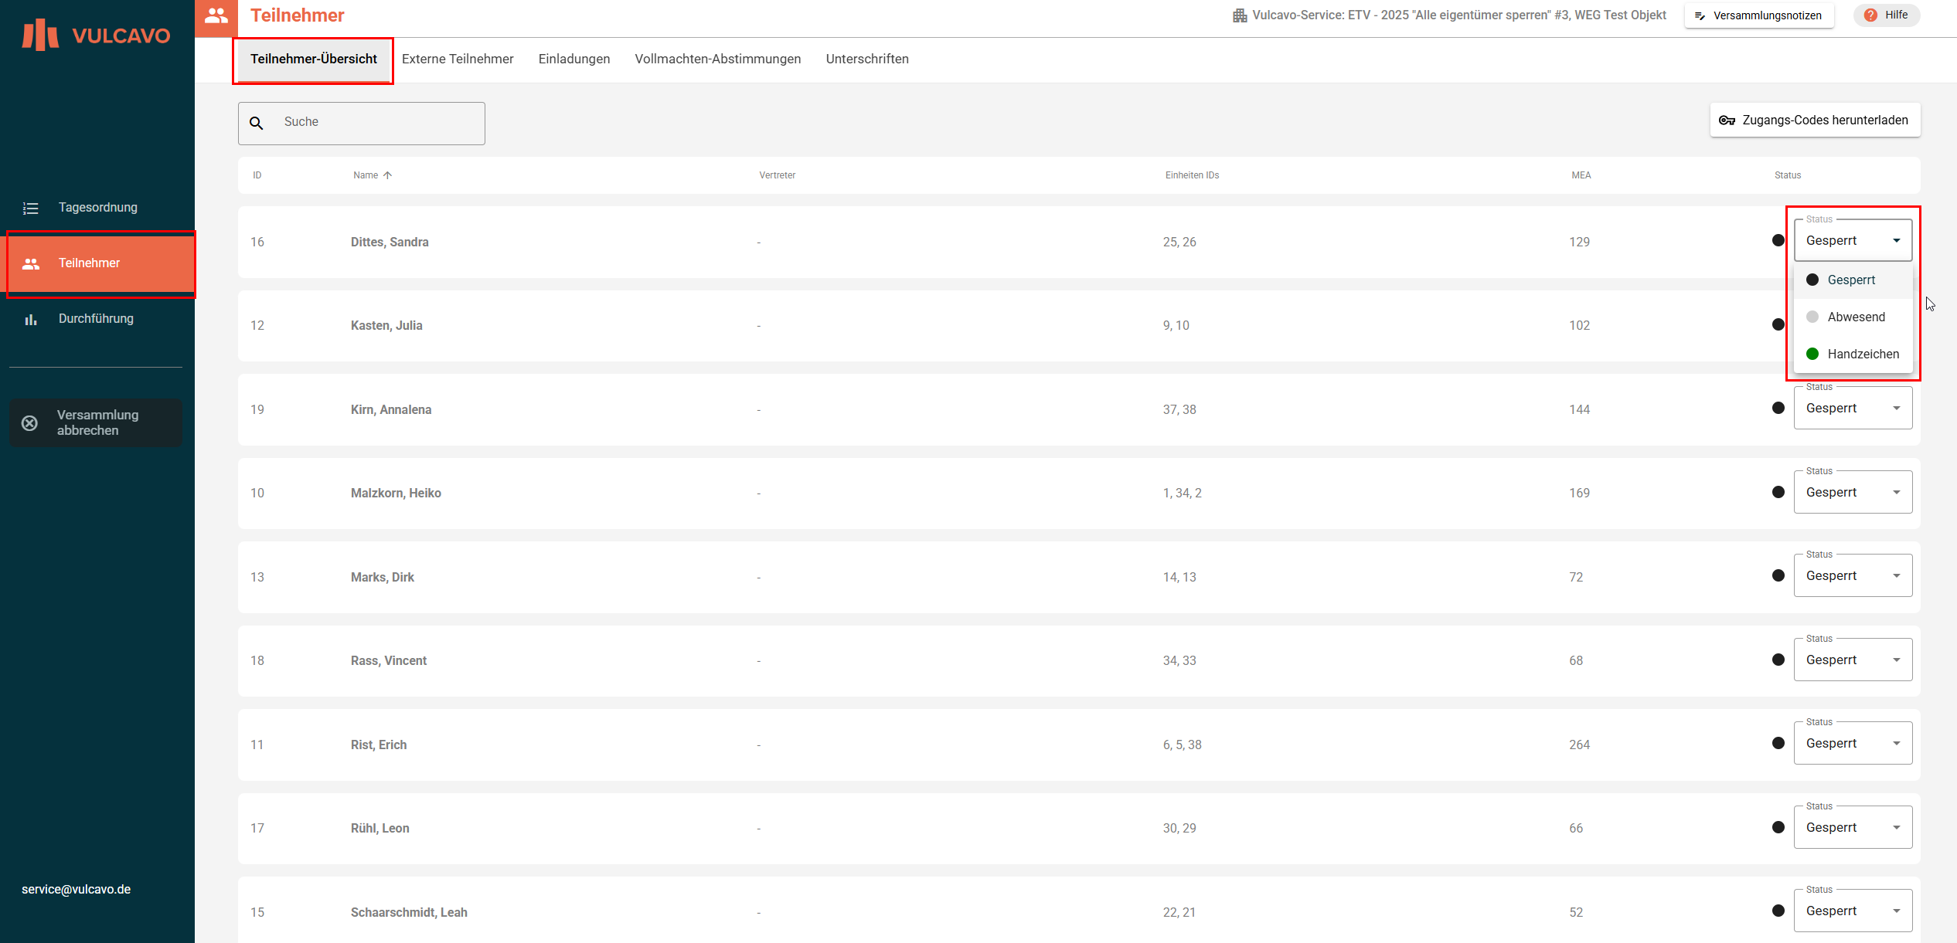Click the status dot of Rühl, Leon

pyautogui.click(x=1778, y=828)
